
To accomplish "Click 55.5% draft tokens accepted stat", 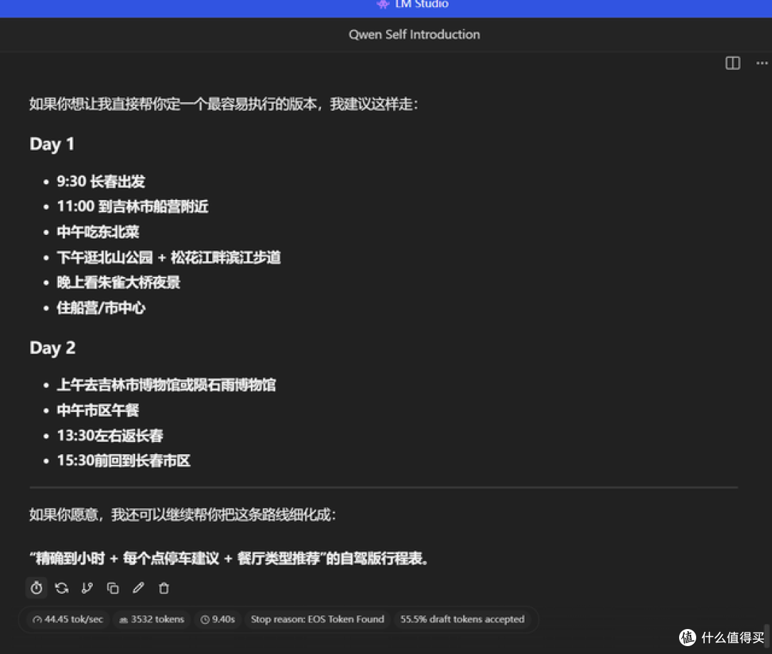I will pos(462,619).
